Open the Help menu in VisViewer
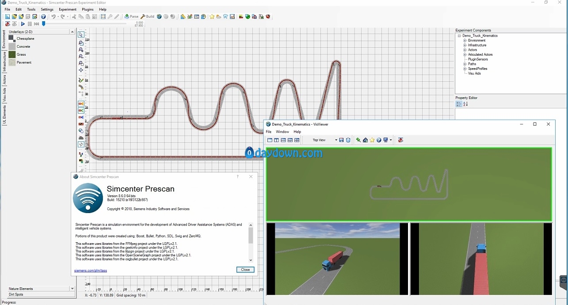This screenshot has height=305, width=568. click(x=297, y=132)
